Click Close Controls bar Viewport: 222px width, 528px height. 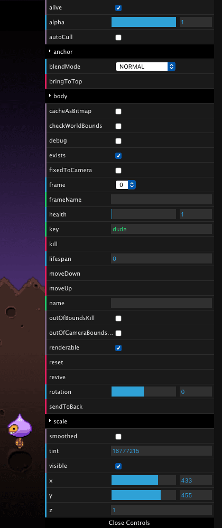[x=129, y=523]
